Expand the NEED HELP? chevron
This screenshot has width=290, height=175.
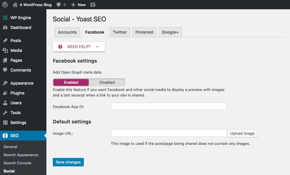(97, 47)
